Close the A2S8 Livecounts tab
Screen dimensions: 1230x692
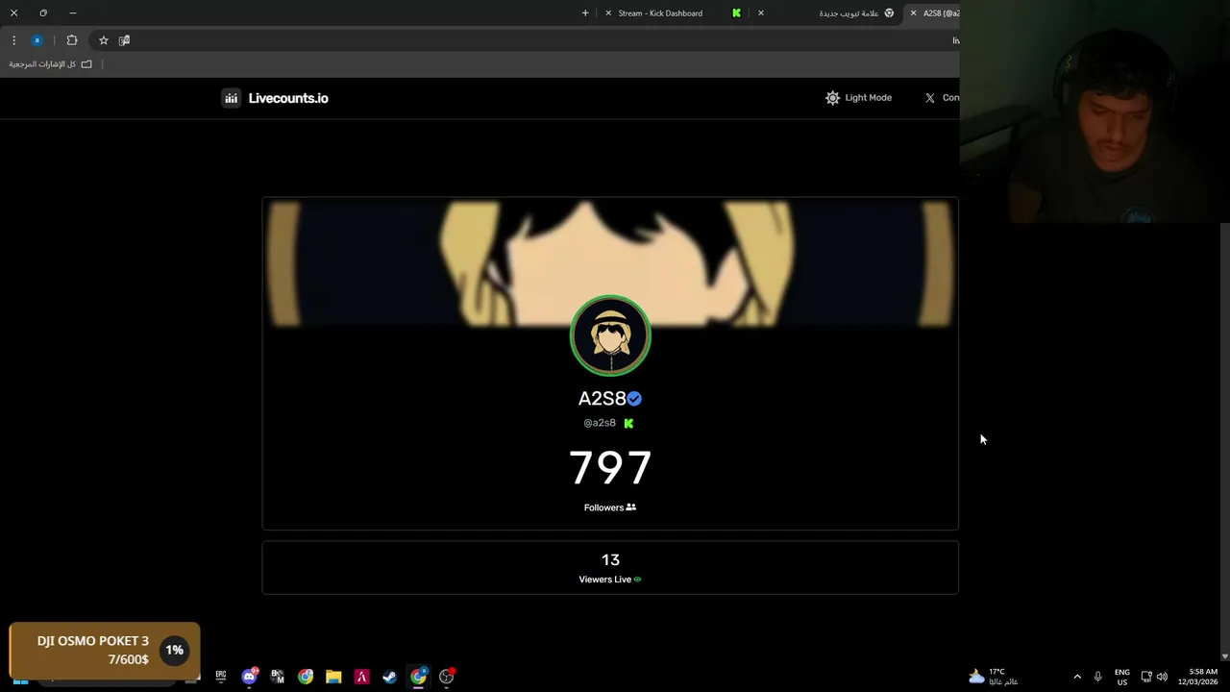[913, 13]
